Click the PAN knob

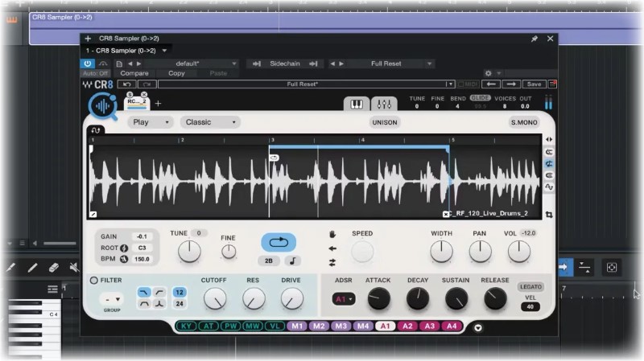(x=480, y=251)
